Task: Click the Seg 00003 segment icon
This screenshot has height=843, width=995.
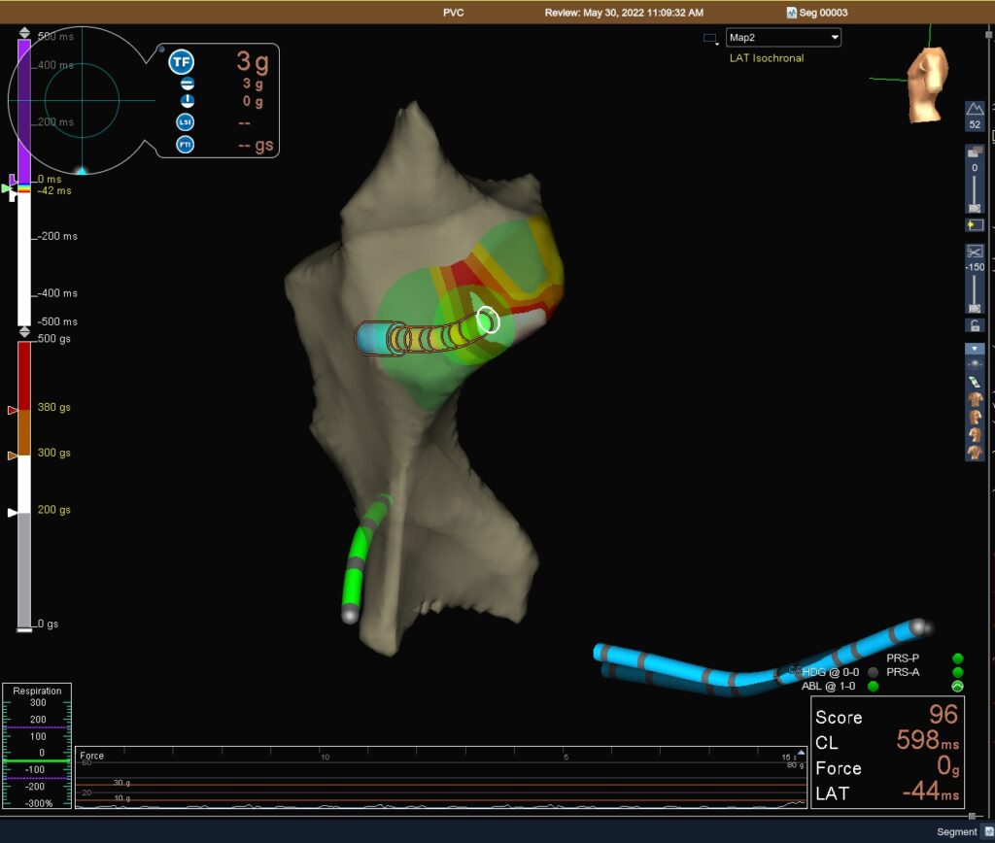Action: click(793, 13)
